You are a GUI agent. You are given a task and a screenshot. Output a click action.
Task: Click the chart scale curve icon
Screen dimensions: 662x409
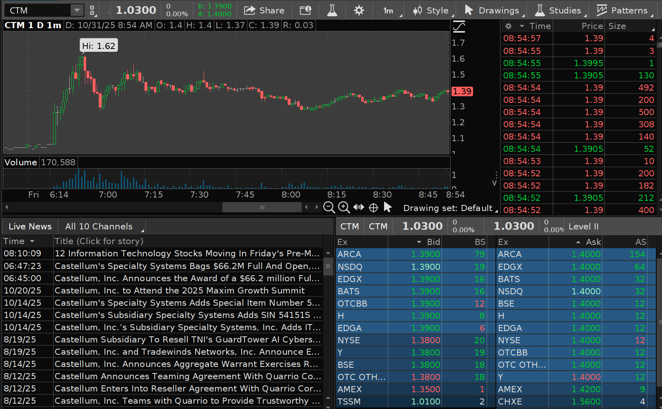point(459,27)
